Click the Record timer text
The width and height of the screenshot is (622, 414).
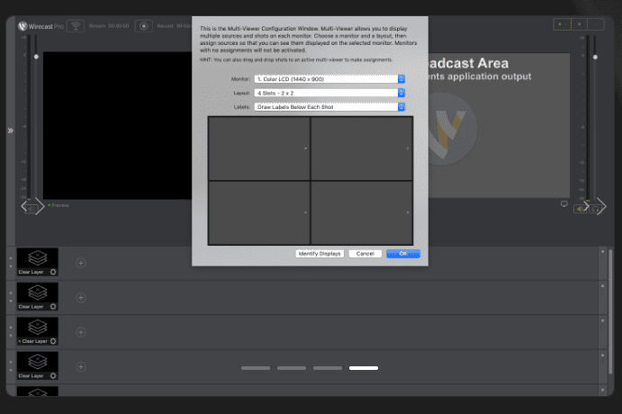tap(174, 26)
